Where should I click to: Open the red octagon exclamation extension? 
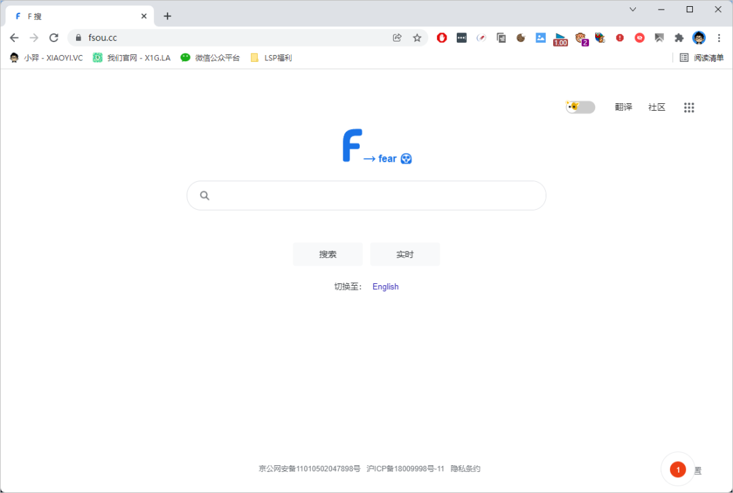pyautogui.click(x=620, y=38)
